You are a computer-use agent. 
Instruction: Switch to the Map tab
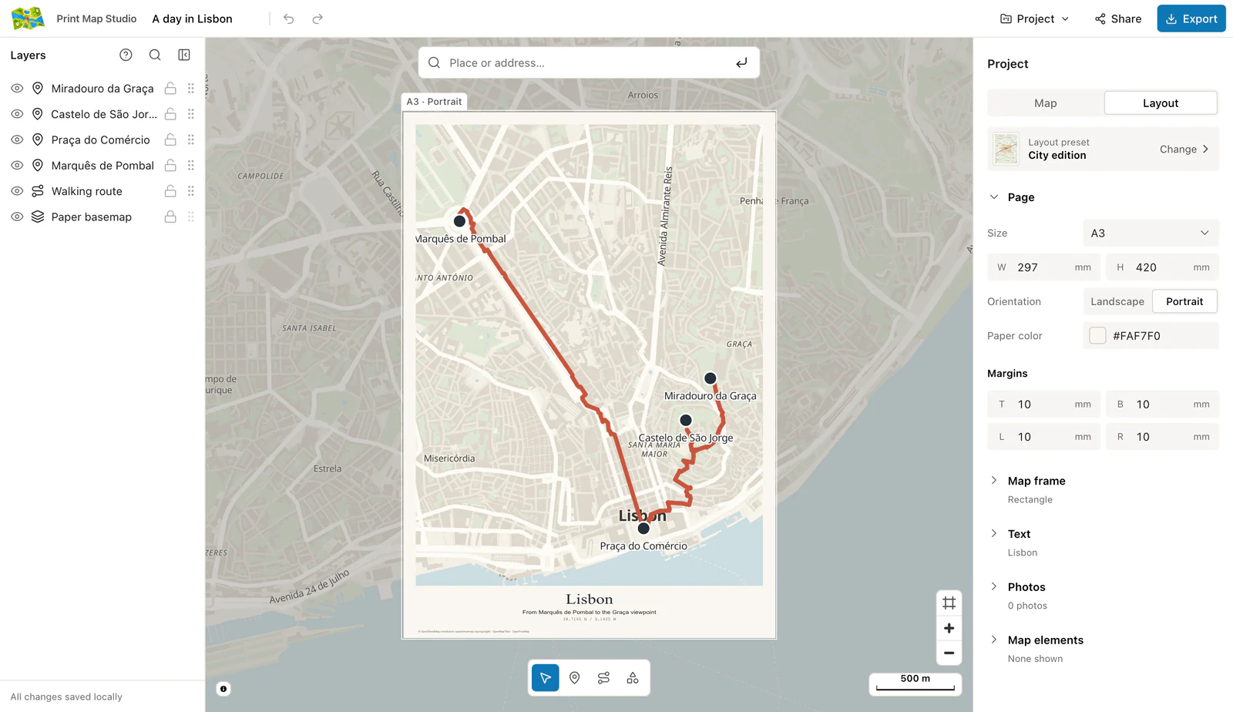coord(1046,103)
